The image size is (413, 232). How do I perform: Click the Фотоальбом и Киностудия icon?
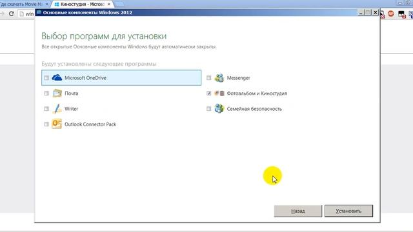tap(219, 93)
